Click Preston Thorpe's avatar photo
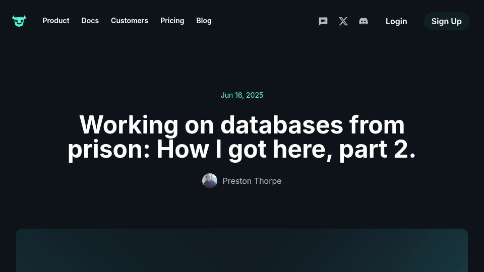484x272 pixels. point(210,181)
